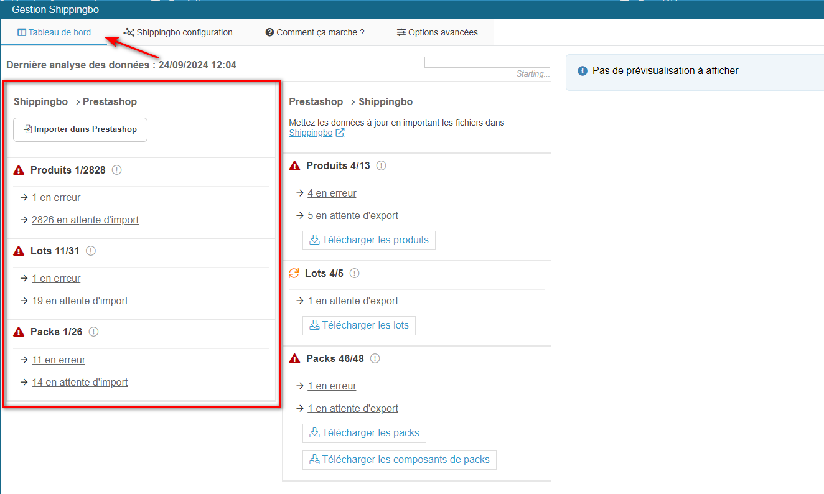
Task: Open '1 en erreur' under Lots 11/31
Action: click(56, 278)
